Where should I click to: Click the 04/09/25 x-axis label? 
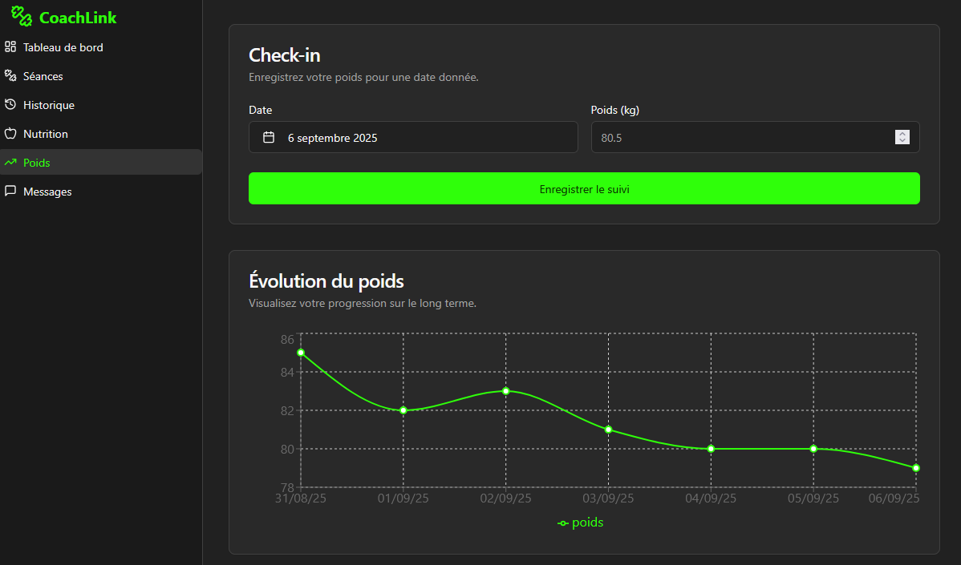click(x=711, y=498)
